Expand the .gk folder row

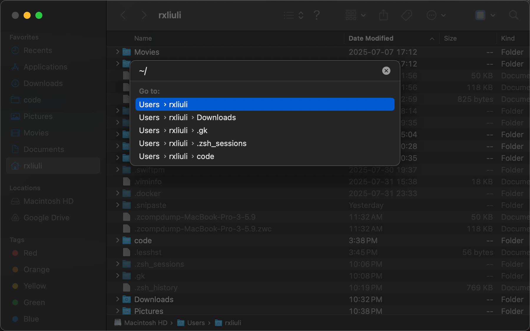tap(117, 276)
